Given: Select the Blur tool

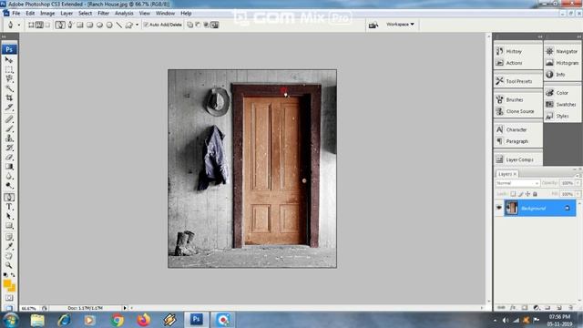Looking at the screenshot, I should 9,176.
